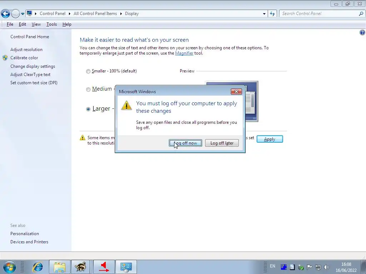The width and height of the screenshot is (366, 274).
Task: Open the View menu
Action: (36, 24)
